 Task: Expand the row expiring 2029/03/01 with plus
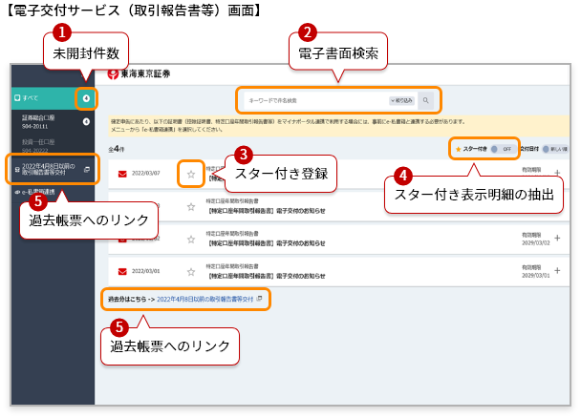tap(557, 270)
